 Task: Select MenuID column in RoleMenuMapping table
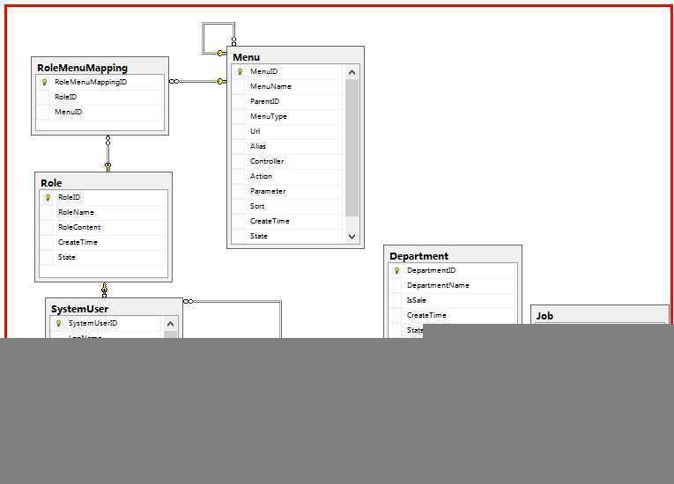pos(100,112)
